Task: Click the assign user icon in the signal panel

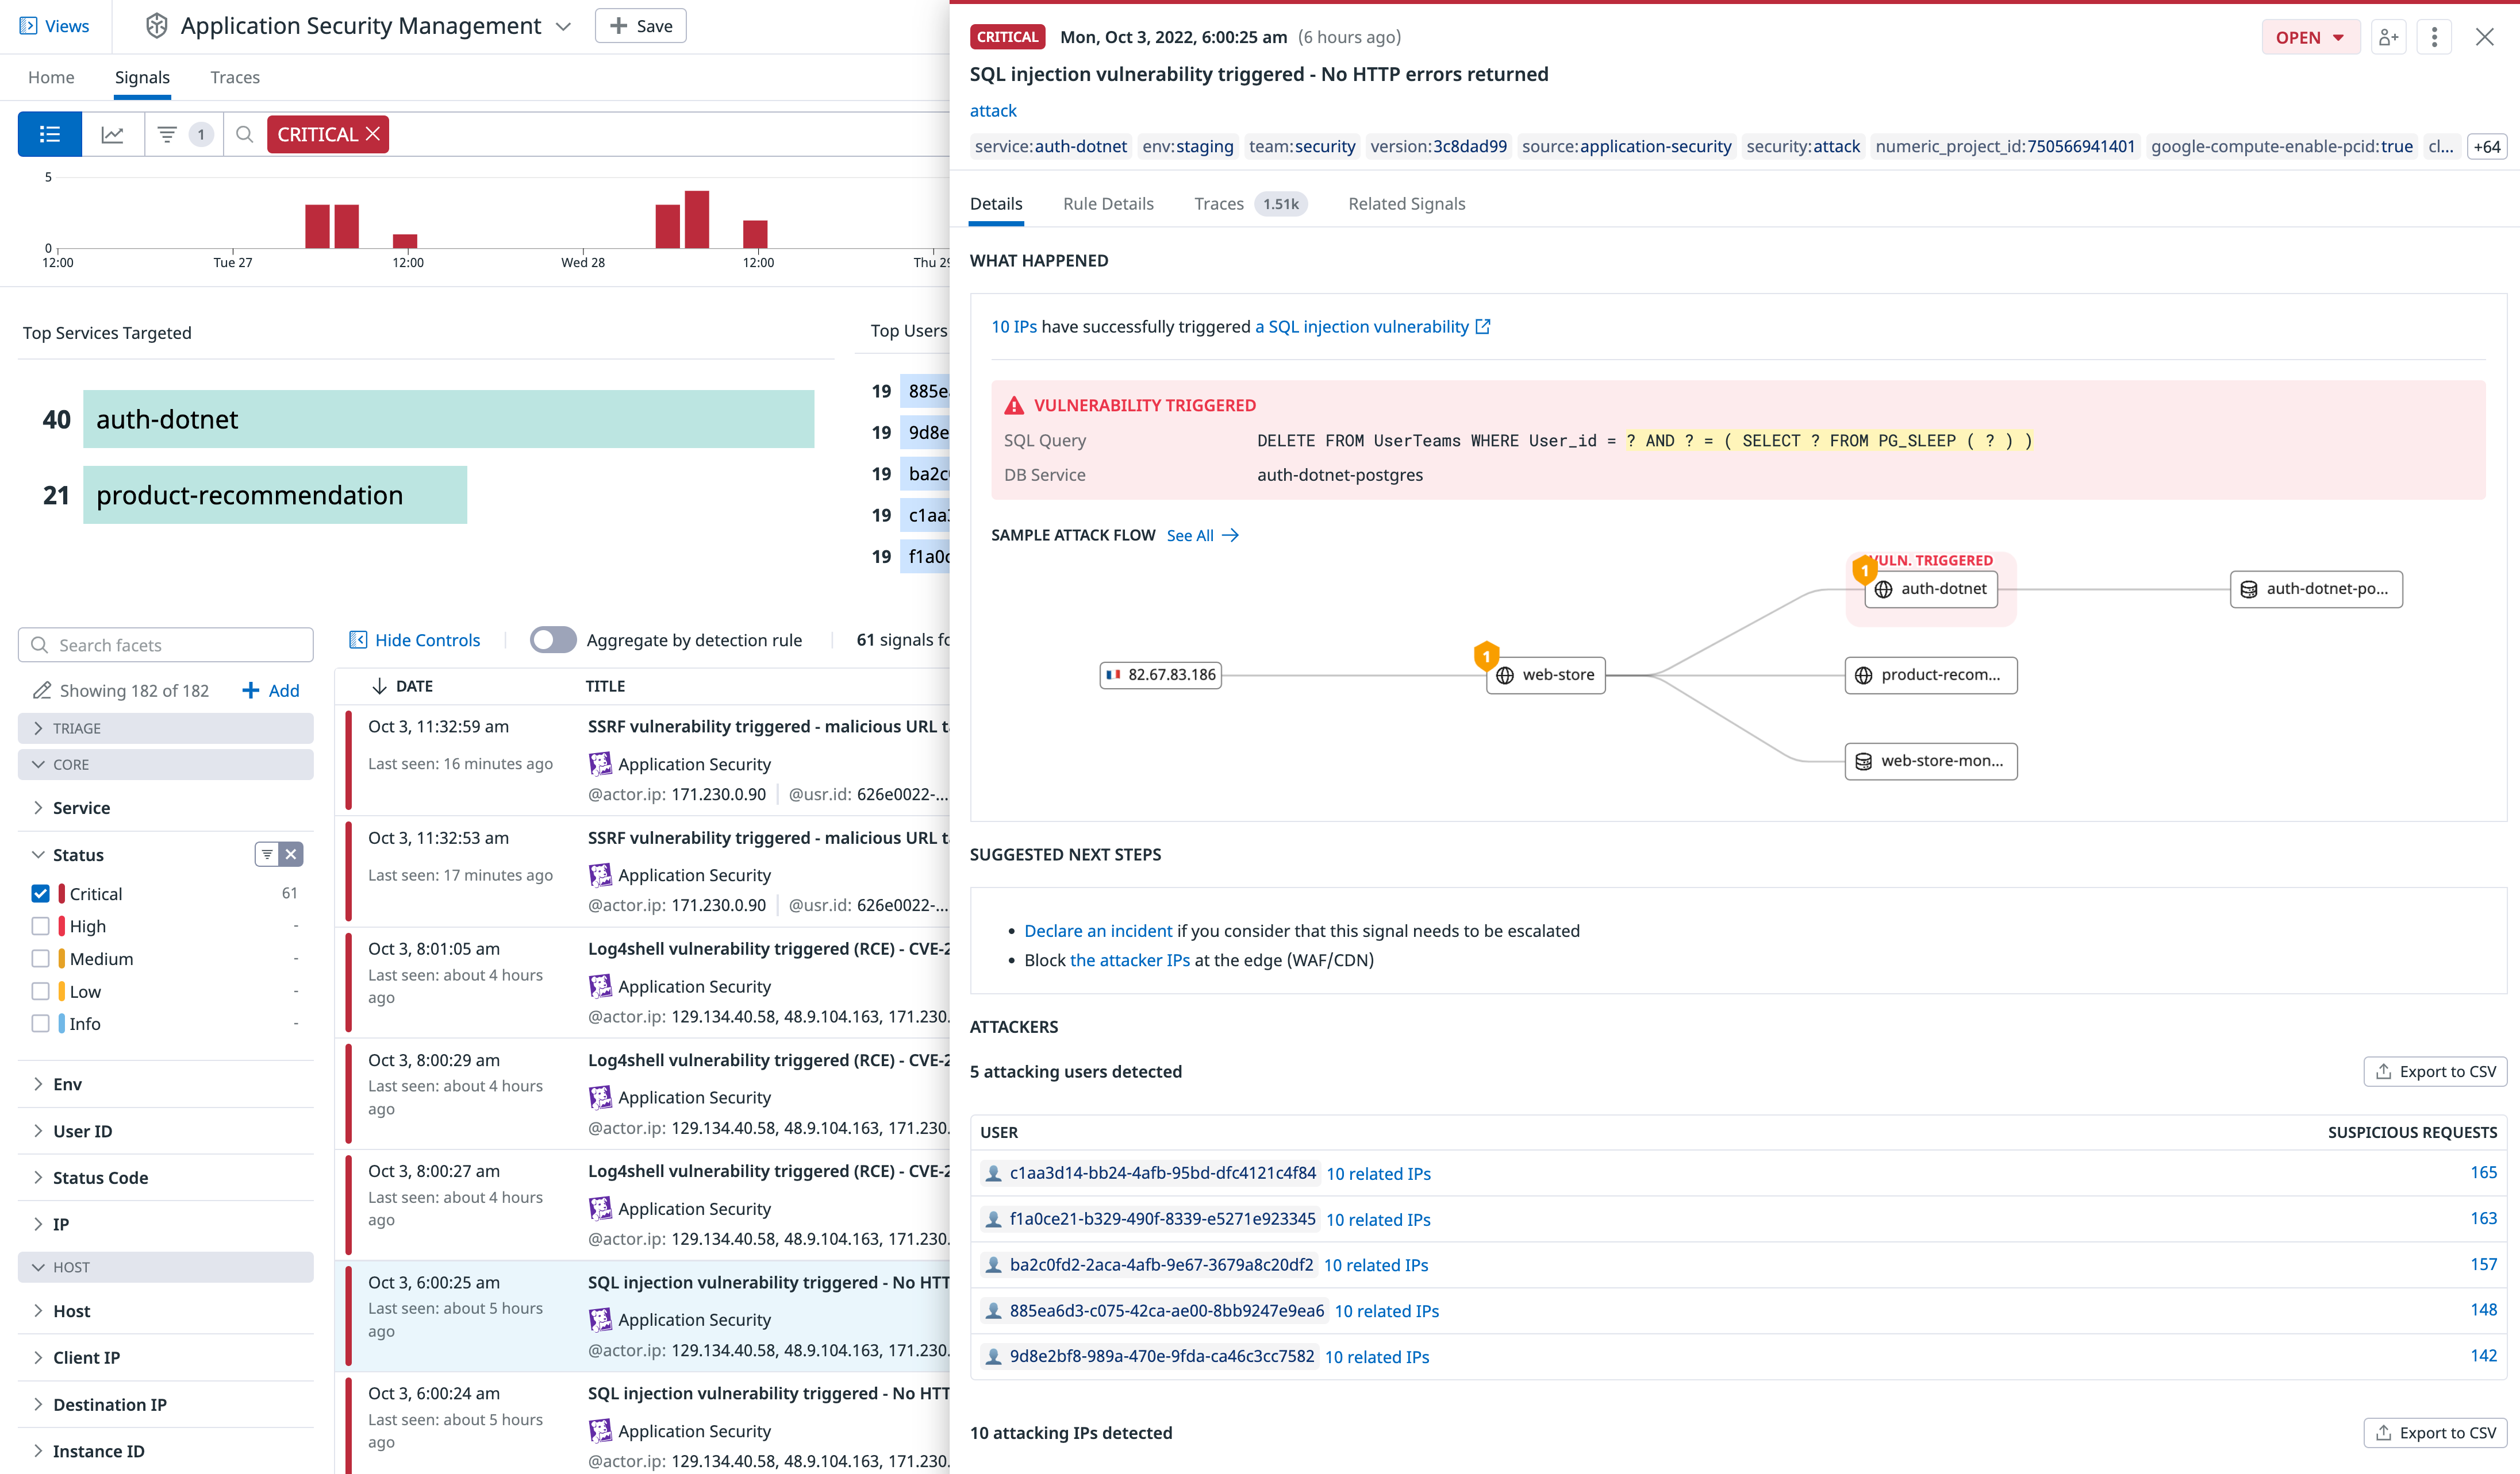Action: 2388,36
